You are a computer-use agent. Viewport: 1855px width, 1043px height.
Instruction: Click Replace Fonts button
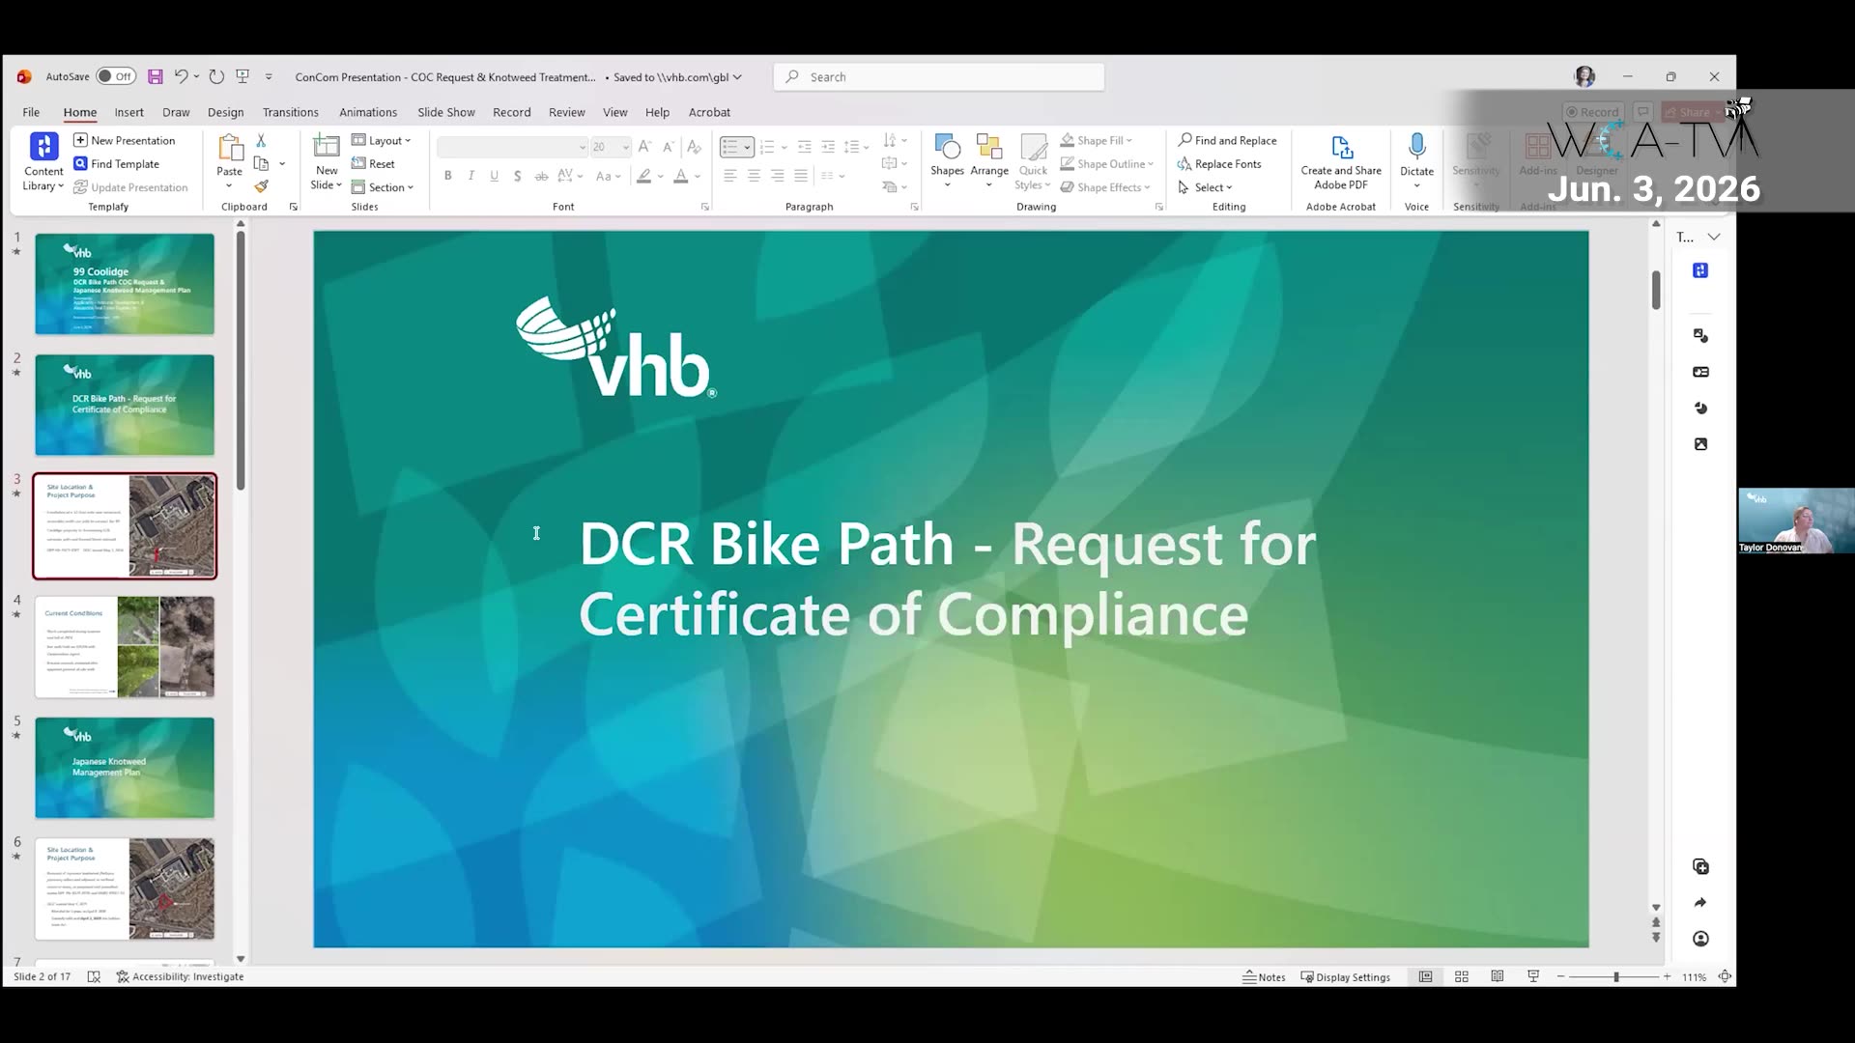(1219, 164)
